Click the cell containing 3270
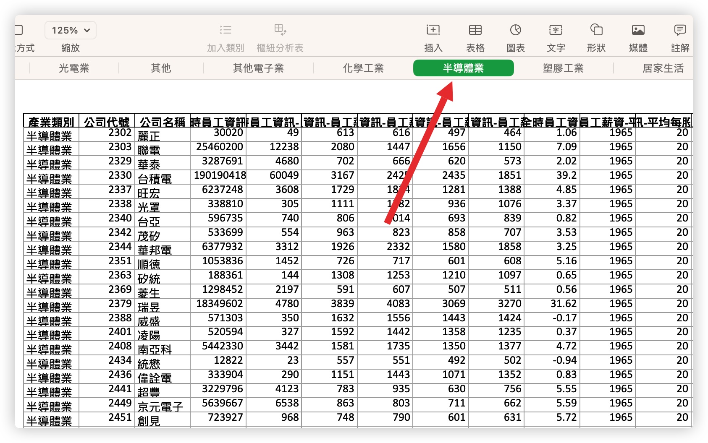The width and height of the screenshot is (708, 443). pos(496,306)
